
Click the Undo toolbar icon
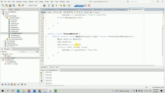(19, 5)
